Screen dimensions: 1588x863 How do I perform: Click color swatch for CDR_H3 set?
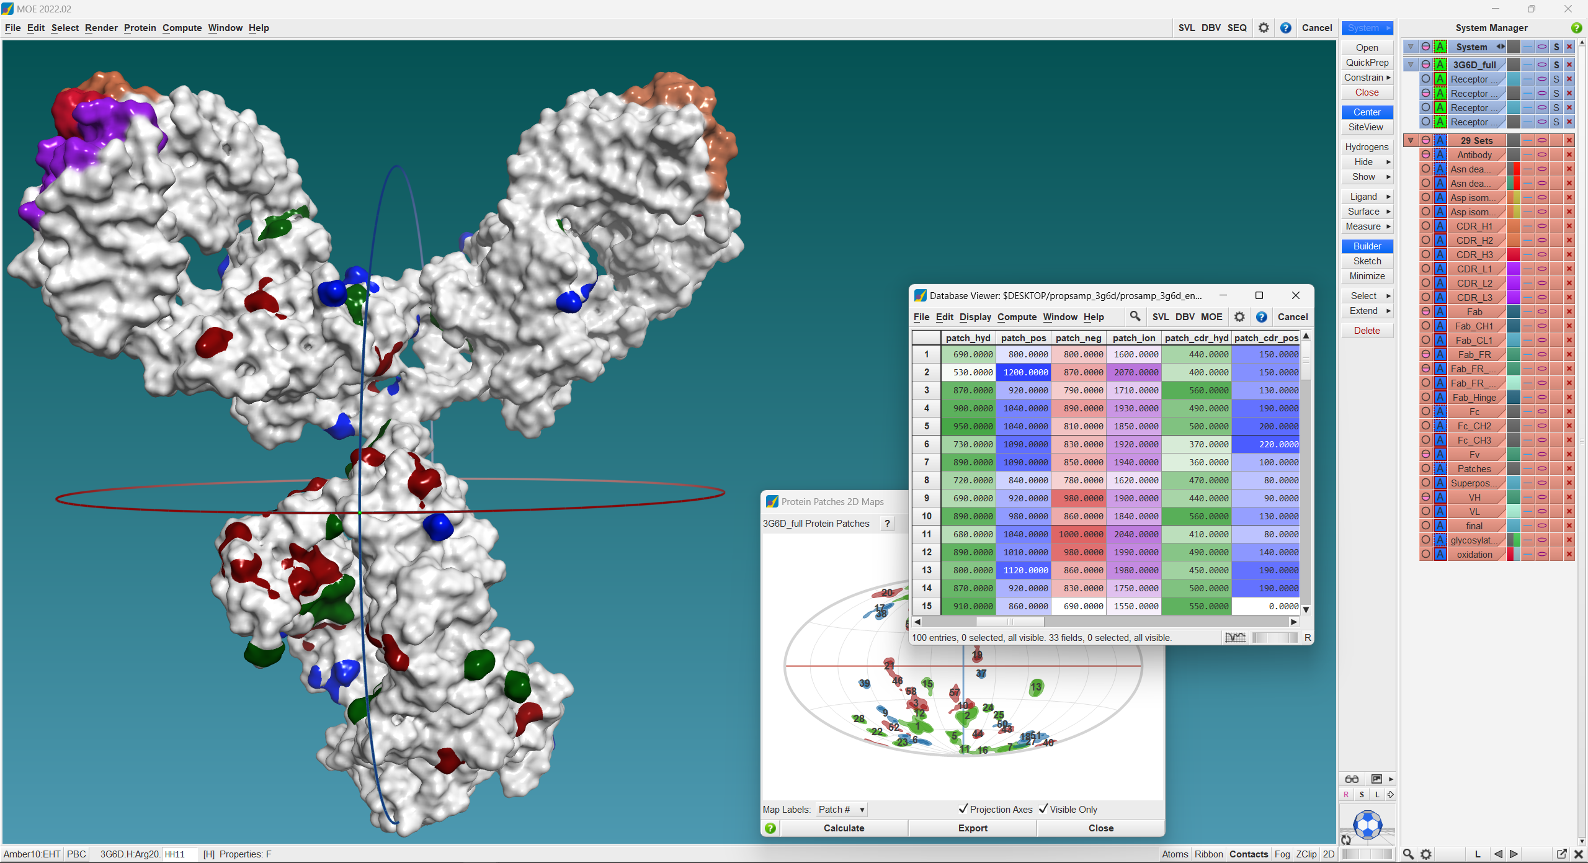pyautogui.click(x=1514, y=255)
